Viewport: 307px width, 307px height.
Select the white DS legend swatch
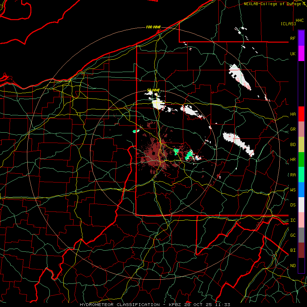(301, 205)
